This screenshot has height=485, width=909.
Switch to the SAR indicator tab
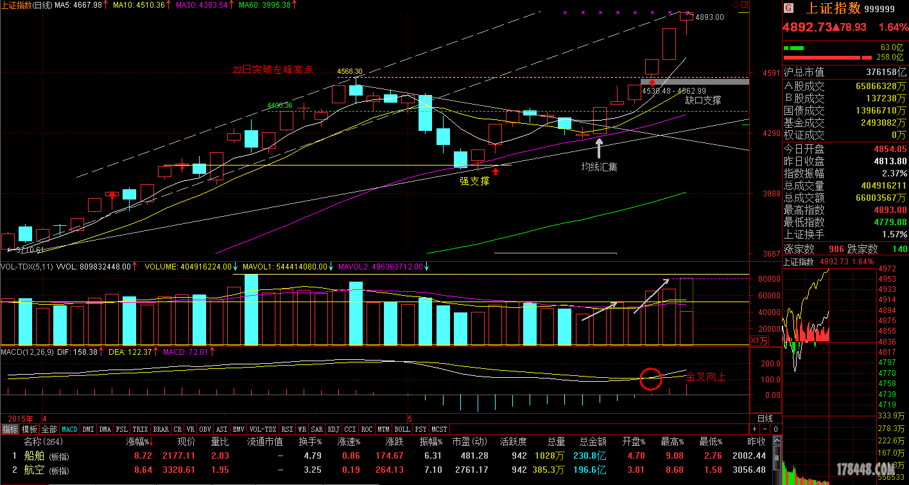(317, 429)
